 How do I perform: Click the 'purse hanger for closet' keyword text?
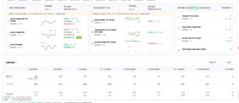tap(105, 42)
